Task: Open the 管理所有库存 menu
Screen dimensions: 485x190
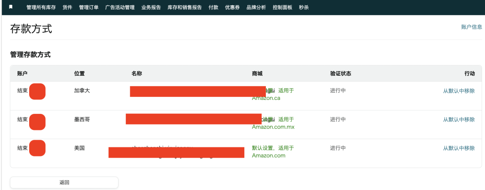Action: tap(41, 8)
